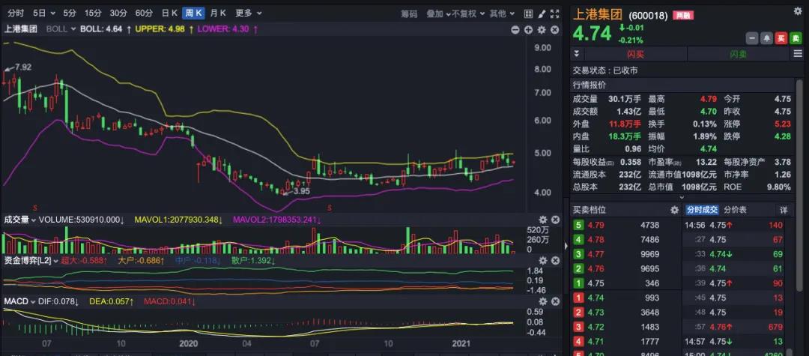Select sell level 3 at price 4.77
This screenshot has width=809, height=356.
(x=625, y=254)
